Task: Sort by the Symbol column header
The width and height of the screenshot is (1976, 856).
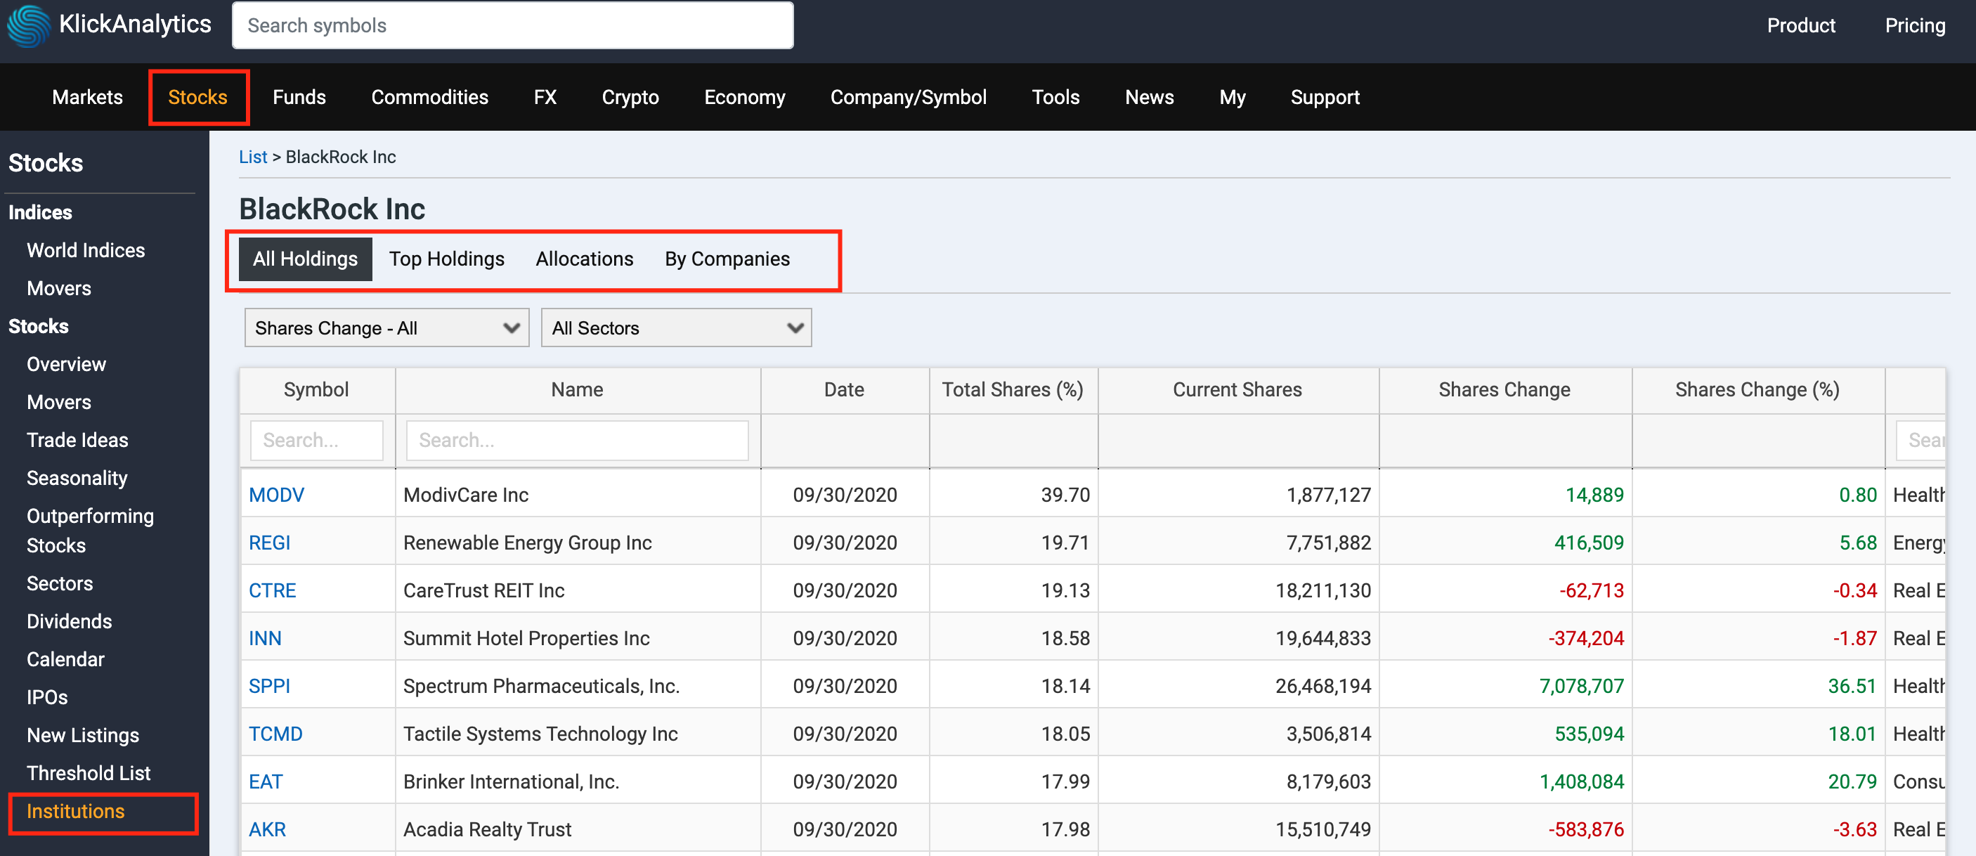Action: [x=316, y=389]
